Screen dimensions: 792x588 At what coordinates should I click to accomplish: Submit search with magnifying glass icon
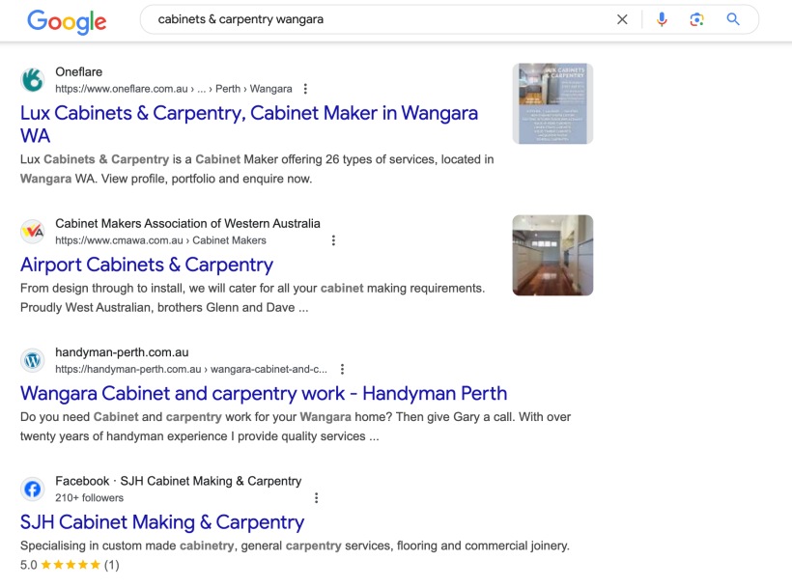click(x=733, y=19)
